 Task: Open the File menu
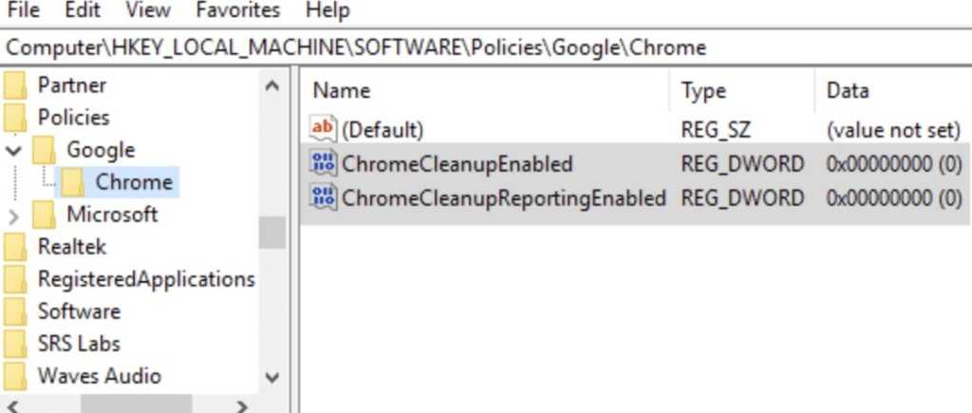[x=23, y=11]
